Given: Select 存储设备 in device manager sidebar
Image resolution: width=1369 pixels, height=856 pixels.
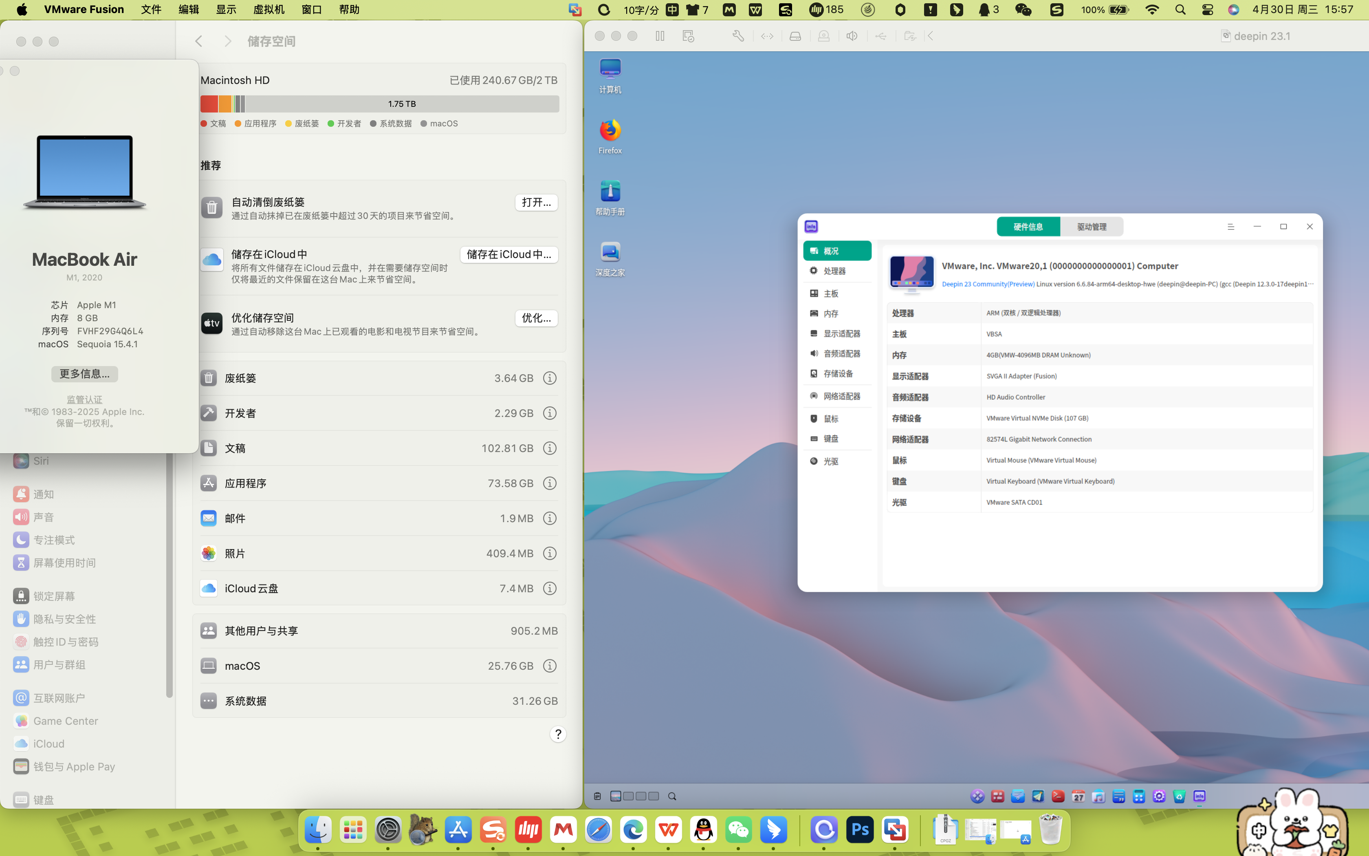Looking at the screenshot, I should pyautogui.click(x=836, y=374).
